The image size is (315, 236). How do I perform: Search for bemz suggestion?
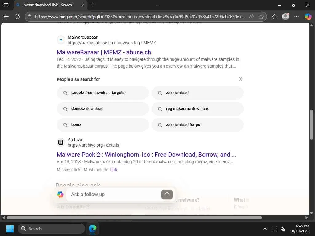(x=103, y=125)
